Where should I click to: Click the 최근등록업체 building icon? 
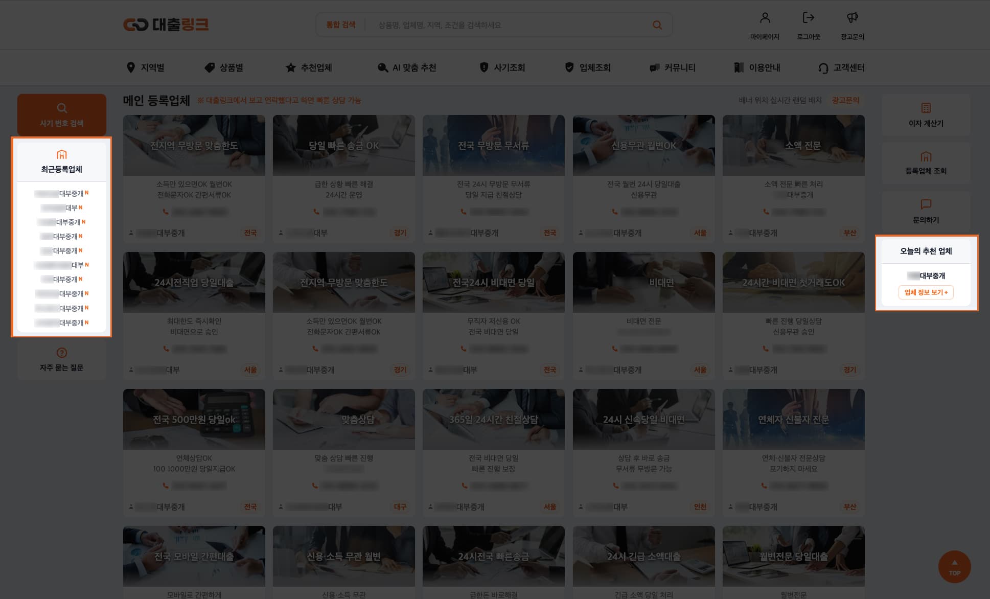click(x=62, y=154)
